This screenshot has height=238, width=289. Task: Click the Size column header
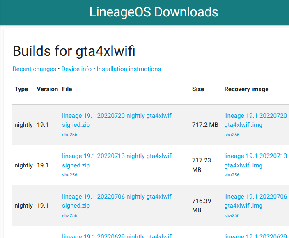click(198, 89)
